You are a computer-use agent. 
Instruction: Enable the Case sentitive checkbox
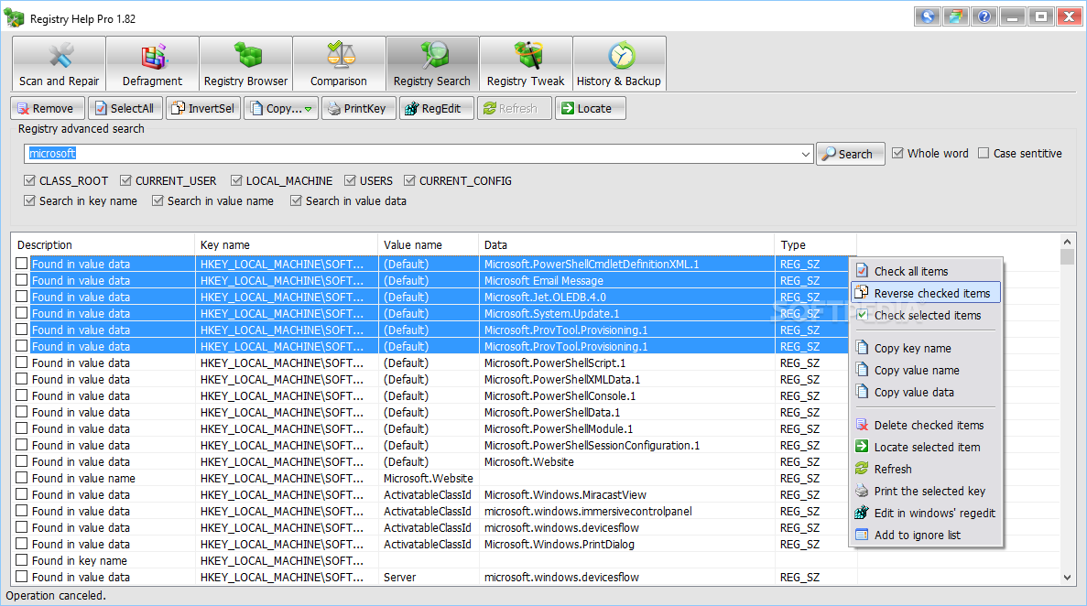[x=983, y=153]
